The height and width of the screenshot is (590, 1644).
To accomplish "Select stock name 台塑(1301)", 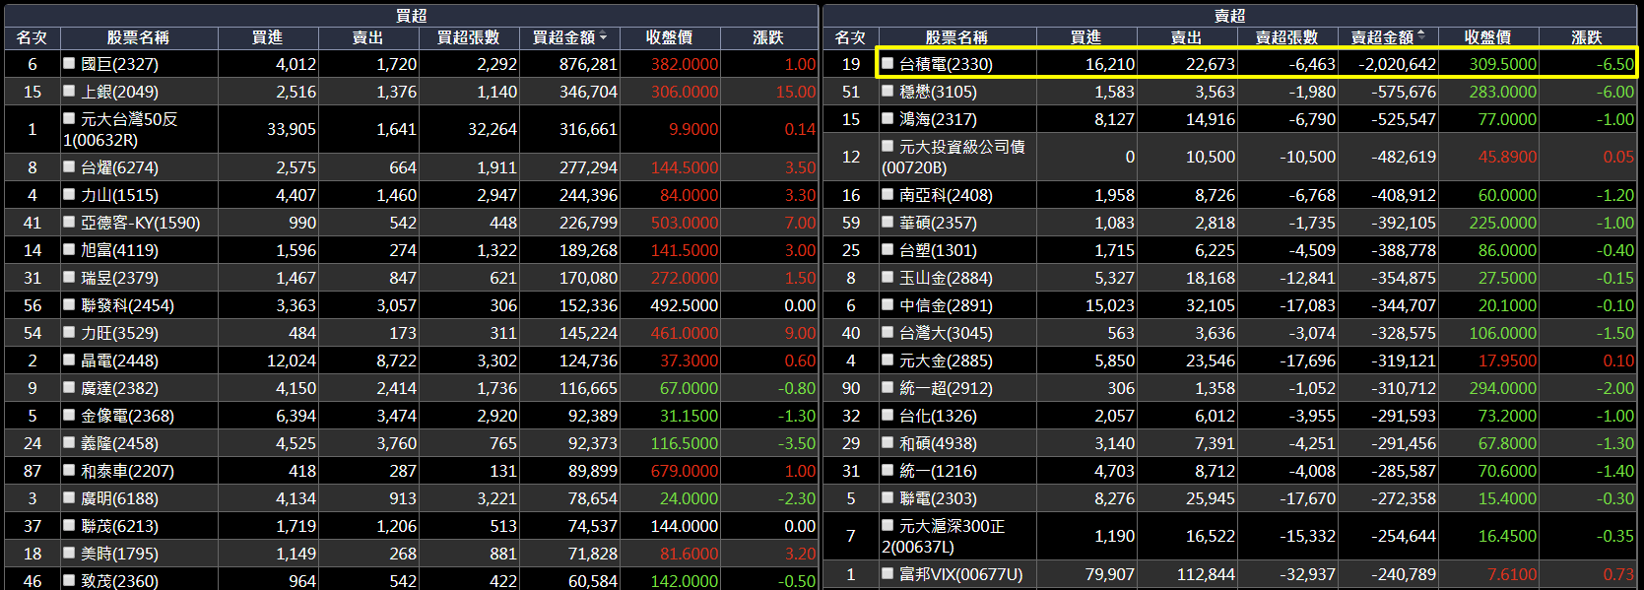I will [938, 250].
